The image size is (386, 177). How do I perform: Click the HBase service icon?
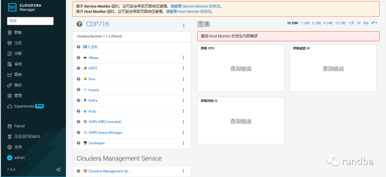click(x=85, y=58)
